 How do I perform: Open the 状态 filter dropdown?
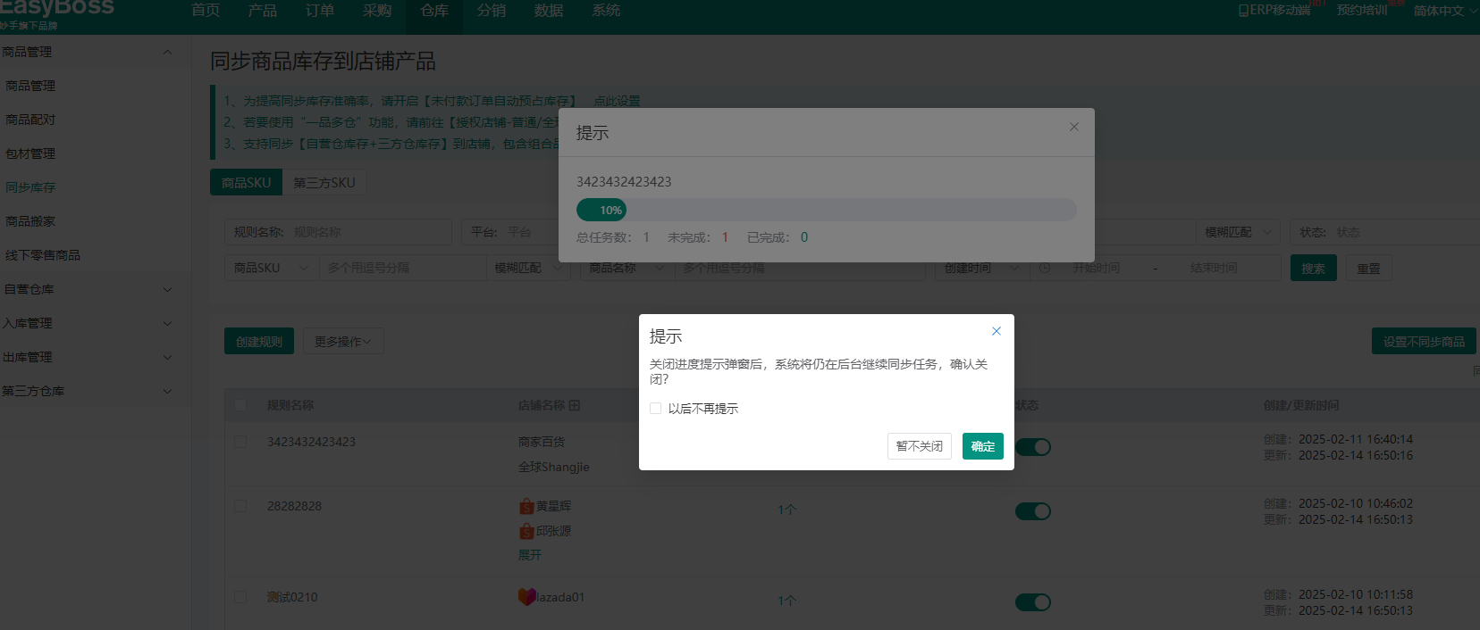coord(1385,232)
